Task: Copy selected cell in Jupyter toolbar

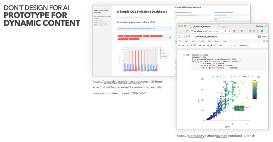Action: tap(191, 45)
